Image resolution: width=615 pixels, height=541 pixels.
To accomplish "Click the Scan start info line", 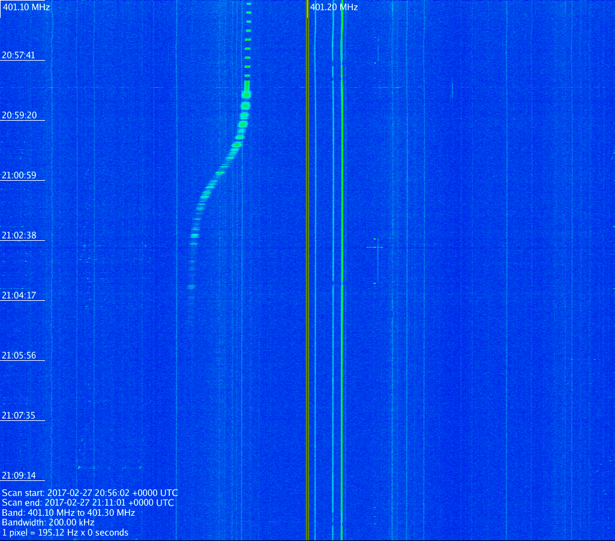I will click(89, 493).
